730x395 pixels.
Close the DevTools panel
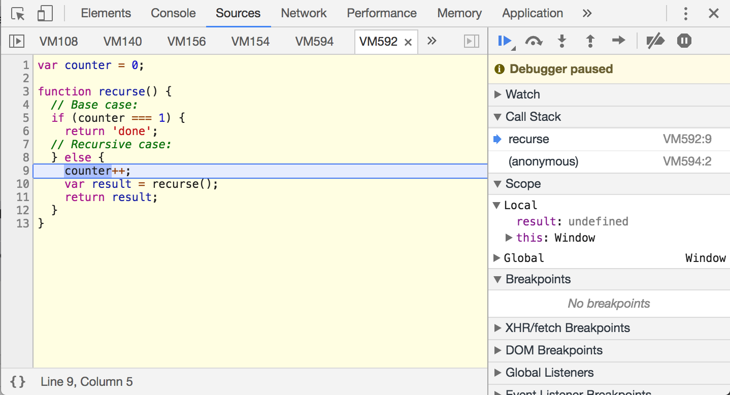coord(714,14)
